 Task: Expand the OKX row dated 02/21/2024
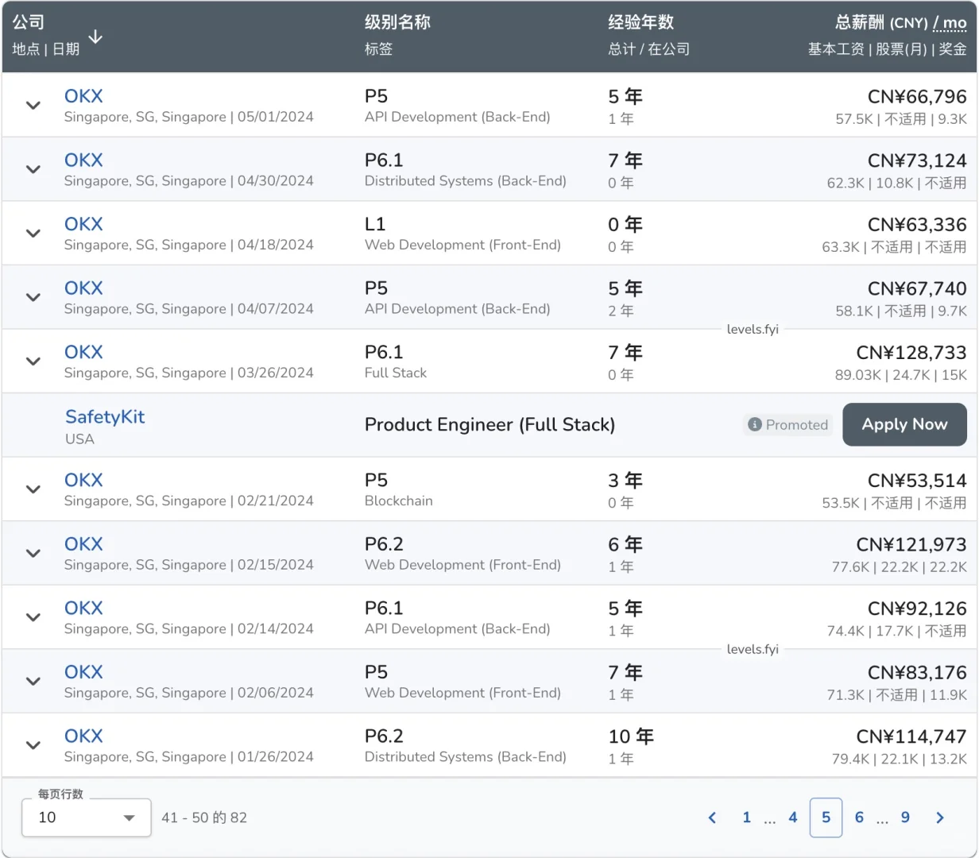(x=33, y=489)
